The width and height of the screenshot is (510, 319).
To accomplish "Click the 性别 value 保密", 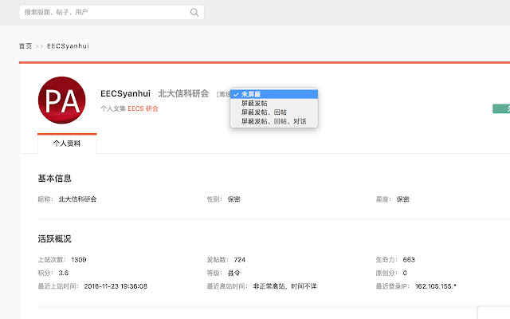I will pos(233,199).
